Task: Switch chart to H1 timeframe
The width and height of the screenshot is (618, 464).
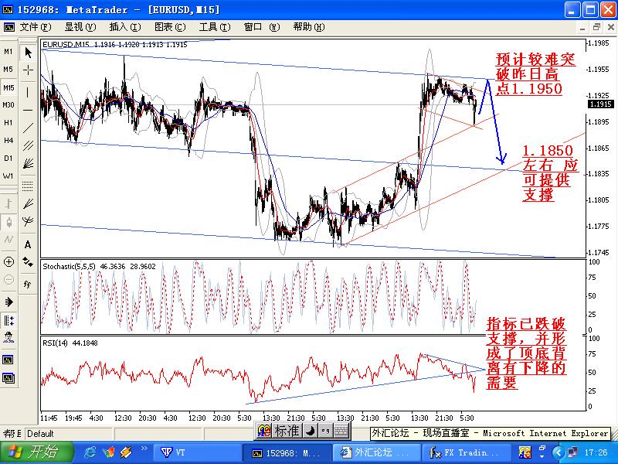Action: point(8,123)
